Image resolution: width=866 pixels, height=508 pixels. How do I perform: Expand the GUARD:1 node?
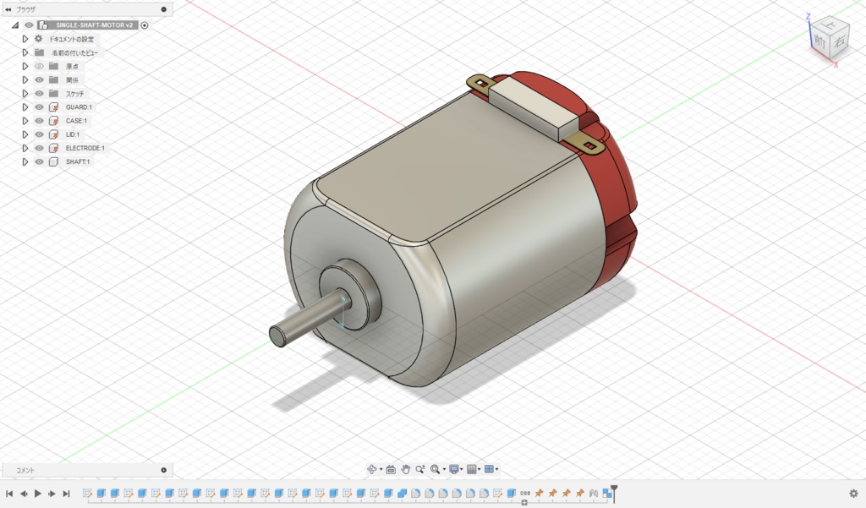pos(25,107)
